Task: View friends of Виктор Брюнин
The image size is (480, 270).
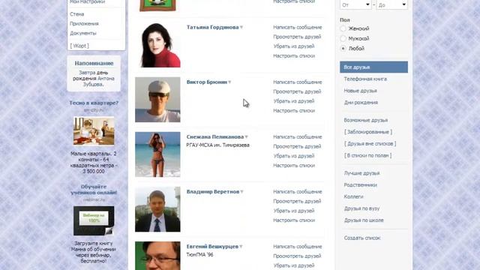Action: pyautogui.click(x=297, y=91)
